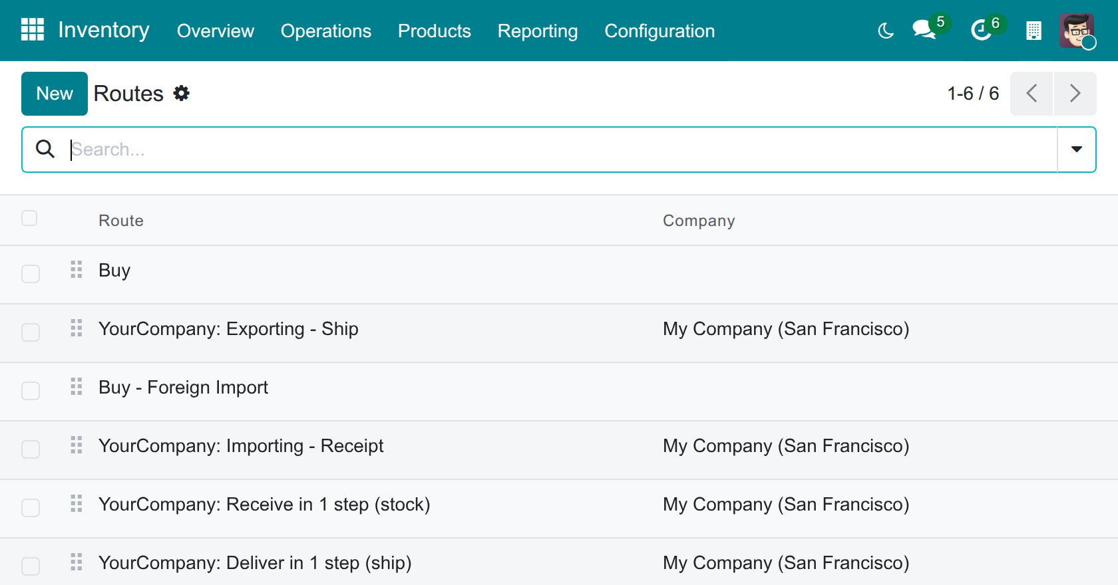Check the Deliver in 1 step checkbox

31,566
